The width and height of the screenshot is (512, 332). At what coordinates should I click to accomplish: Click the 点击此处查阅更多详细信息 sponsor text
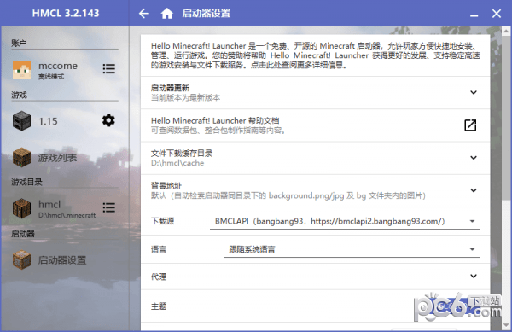click(x=299, y=65)
